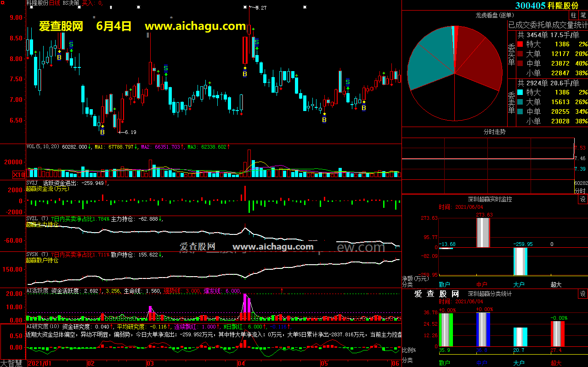Open 设 settings for 深圳超赢分类统计 panel
This screenshot has height=367, width=588.
click(x=582, y=294)
